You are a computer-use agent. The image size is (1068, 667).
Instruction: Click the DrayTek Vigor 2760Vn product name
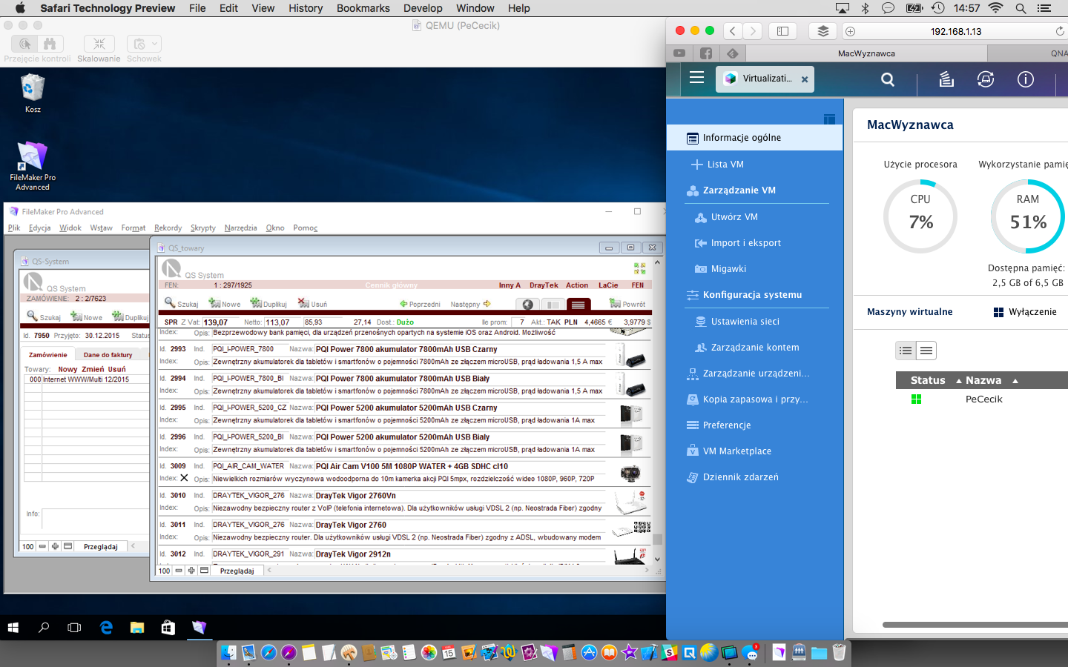pos(356,496)
